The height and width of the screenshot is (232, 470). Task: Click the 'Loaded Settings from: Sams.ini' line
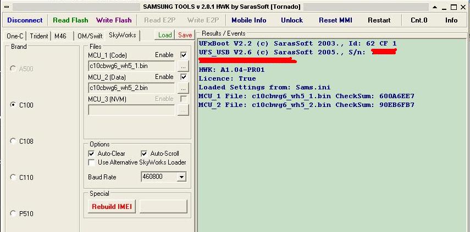tap(264, 87)
